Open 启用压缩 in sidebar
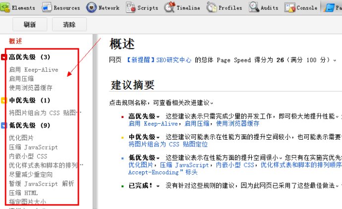The width and height of the screenshot is (342, 209). click(21, 79)
